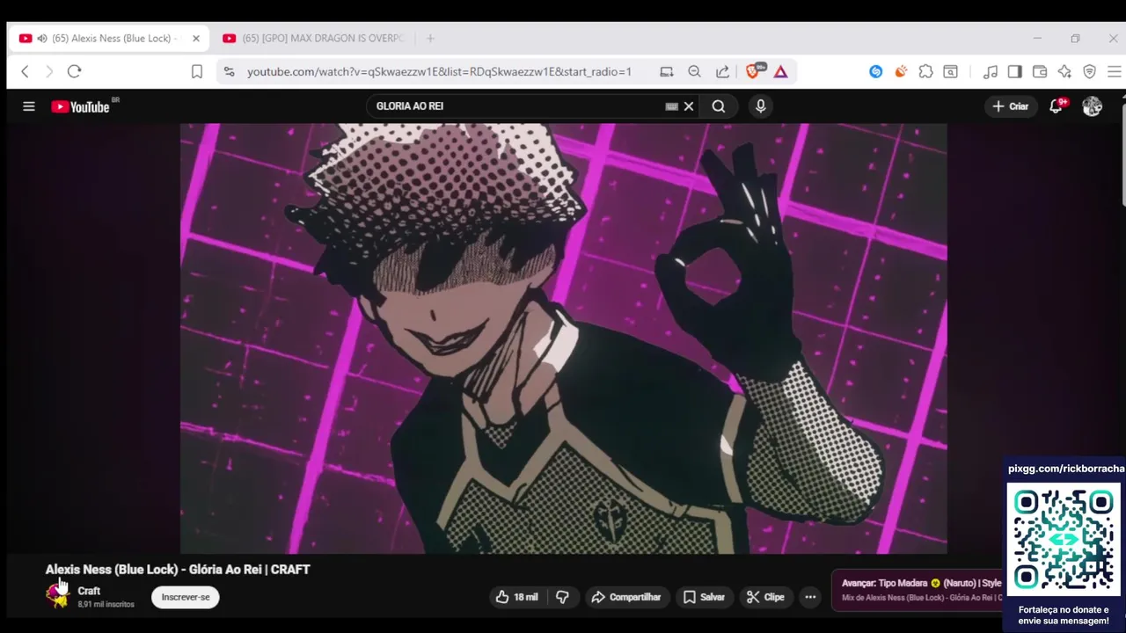Open the account avatar menu
The height and width of the screenshot is (633, 1126).
1093,106
